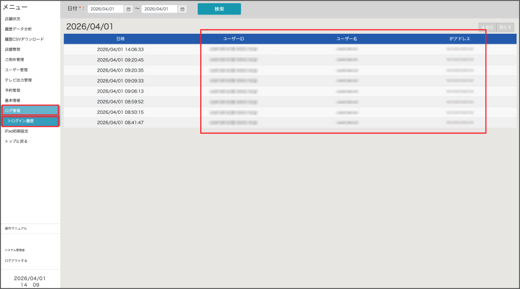This screenshot has width=520, height=289.
Task: Select 履歴データ分析 menu item
Action: click(x=18, y=29)
